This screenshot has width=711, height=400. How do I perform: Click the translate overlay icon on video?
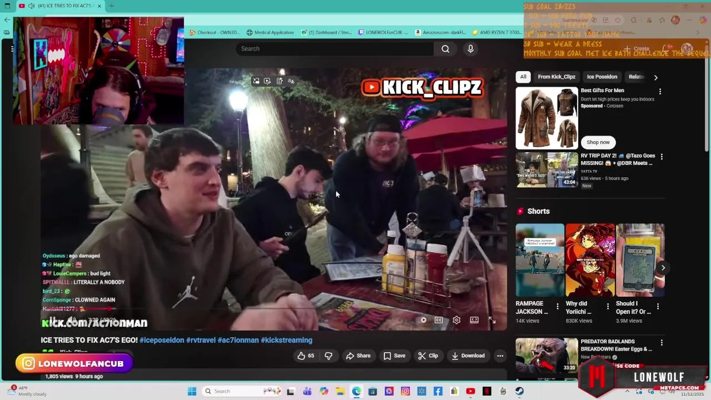(x=291, y=81)
